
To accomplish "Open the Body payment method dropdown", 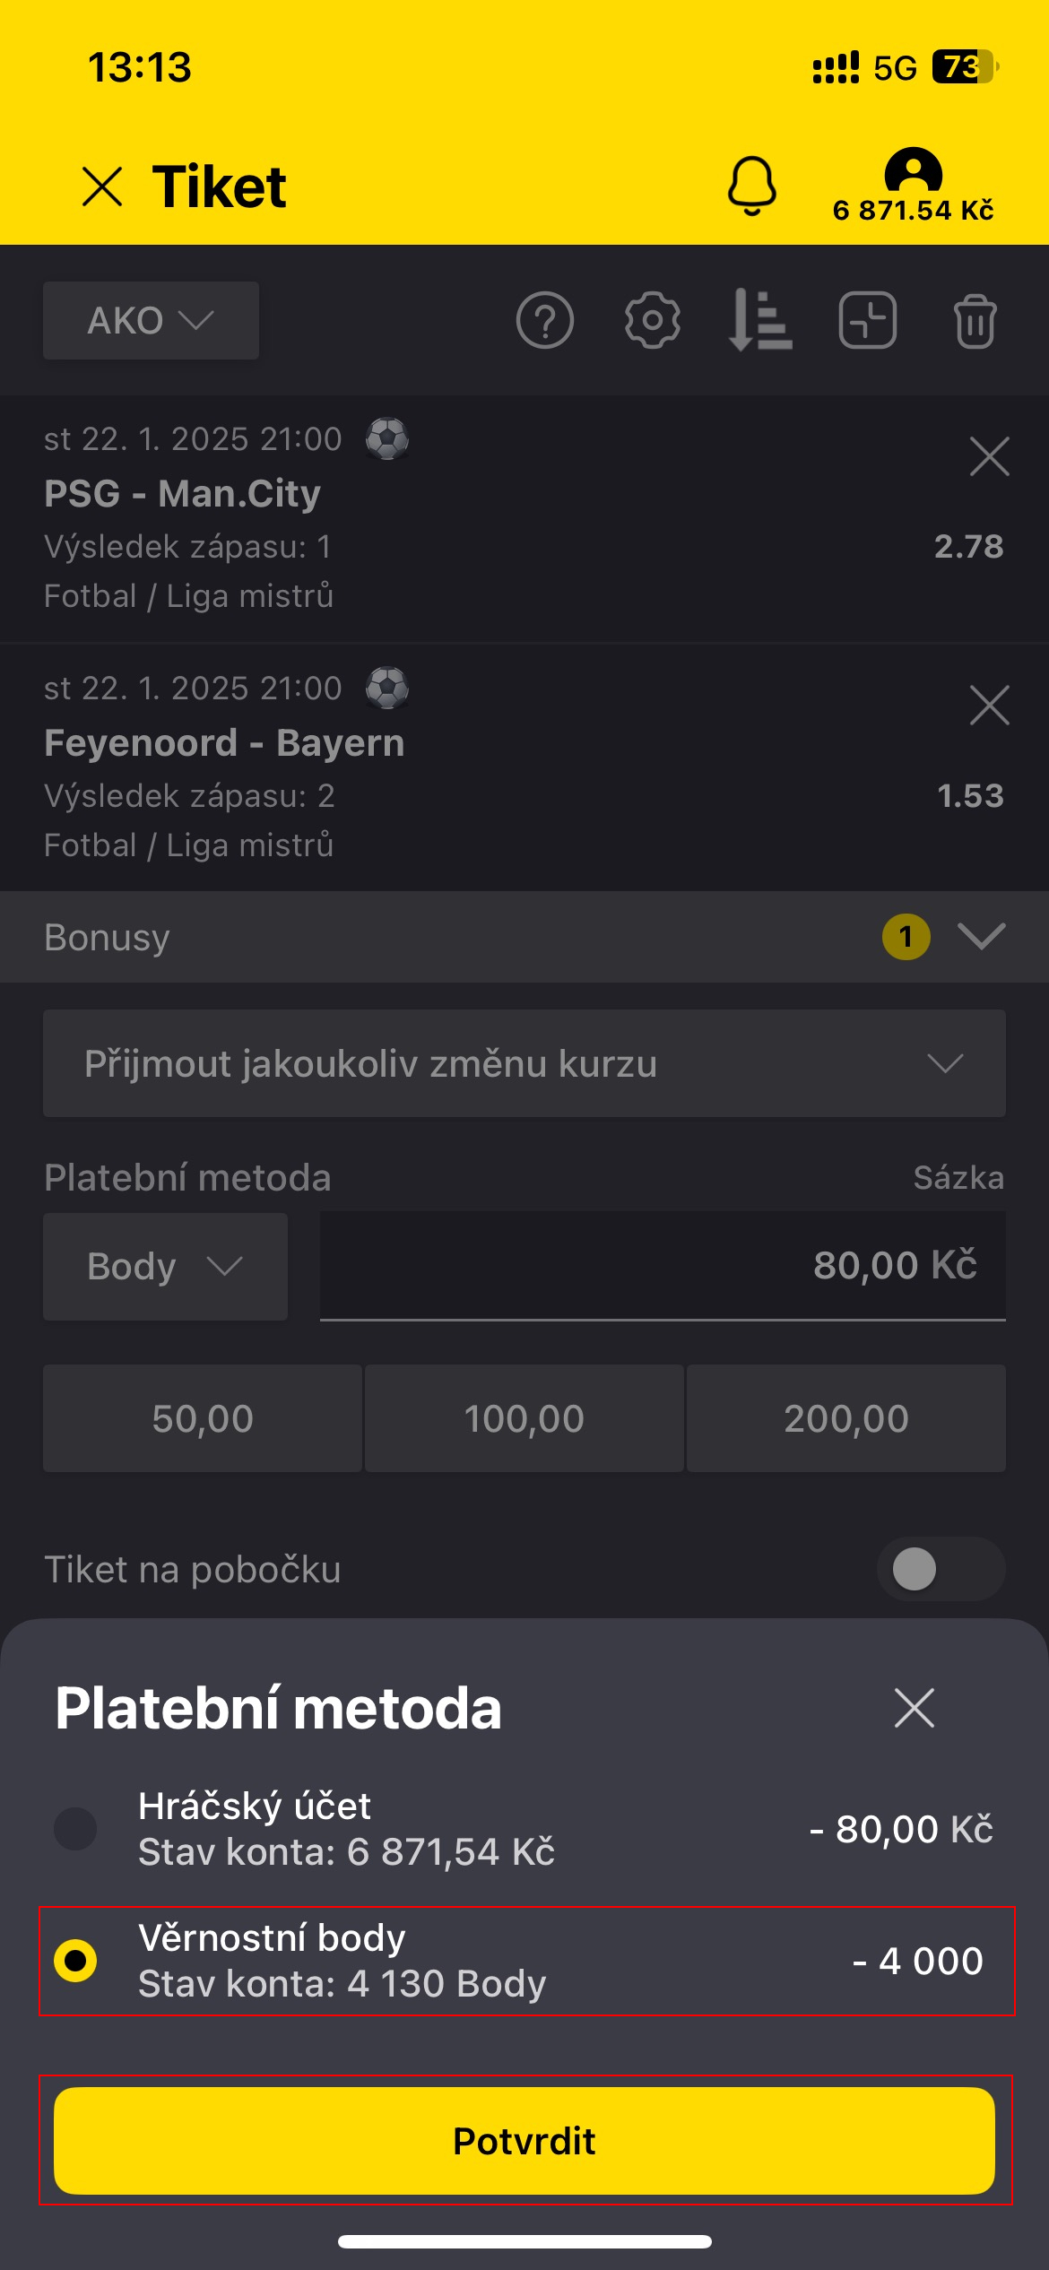I will (165, 1266).
